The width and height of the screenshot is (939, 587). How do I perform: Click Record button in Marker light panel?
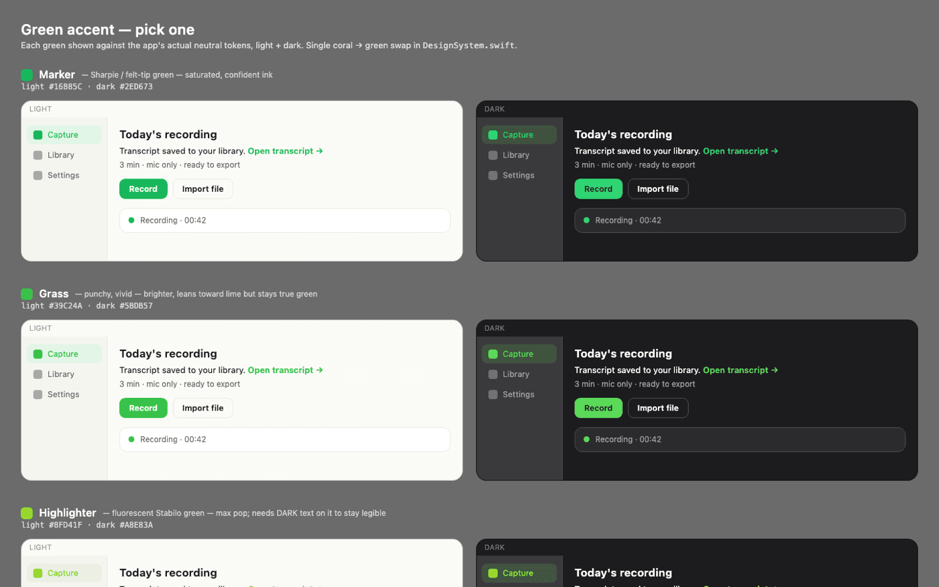[x=144, y=189]
